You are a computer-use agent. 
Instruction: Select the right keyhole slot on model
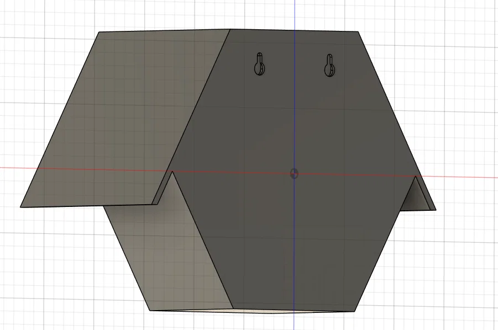(329, 65)
